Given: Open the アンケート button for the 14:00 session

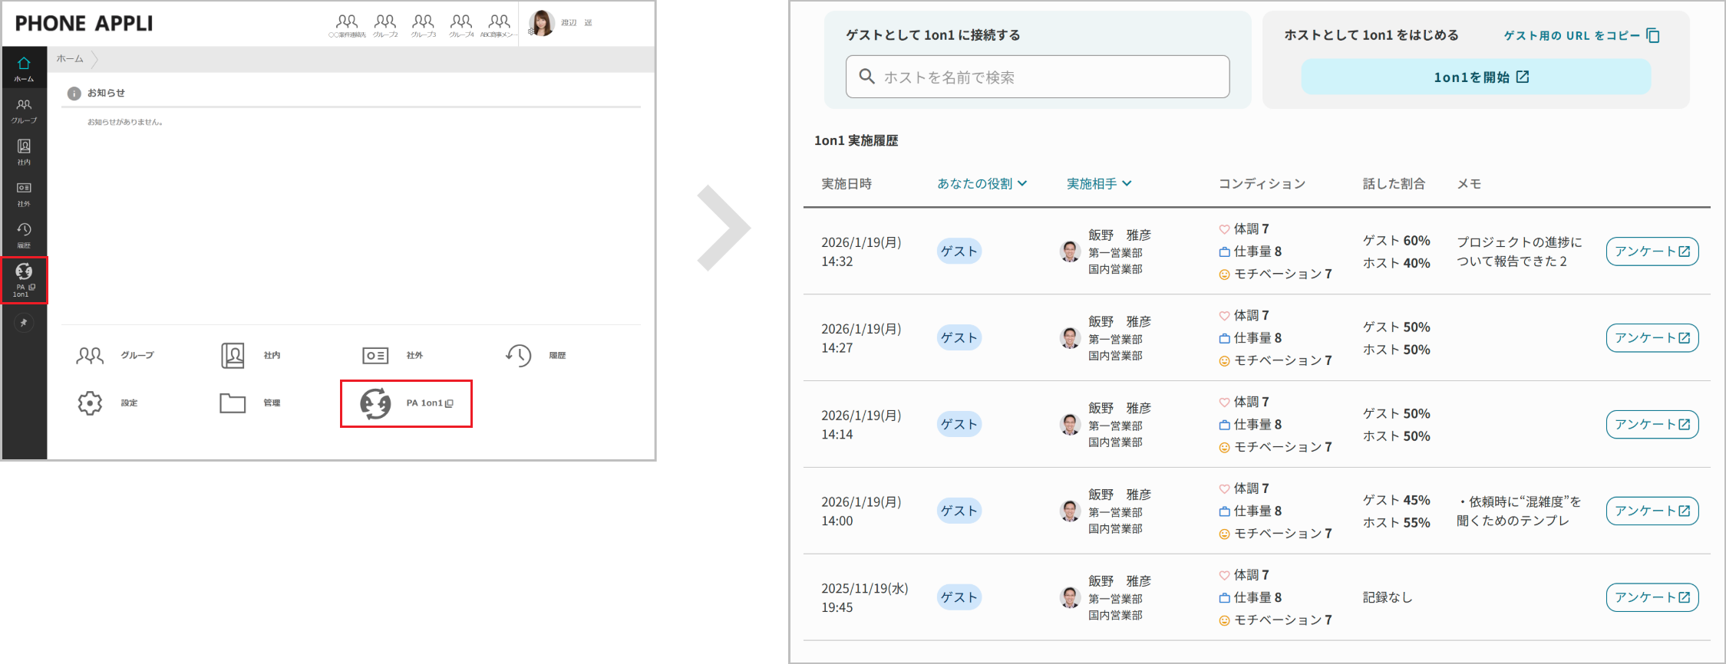Looking at the screenshot, I should click(x=1652, y=511).
